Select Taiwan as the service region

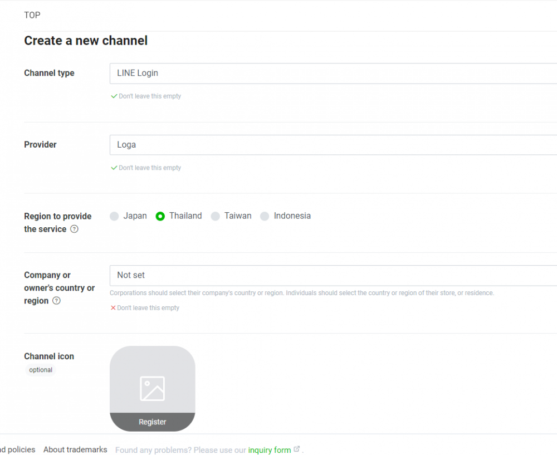pos(216,216)
